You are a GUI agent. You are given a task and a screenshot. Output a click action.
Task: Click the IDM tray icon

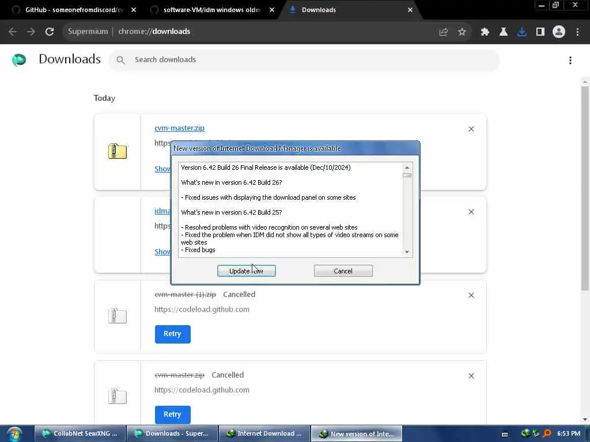(525, 433)
